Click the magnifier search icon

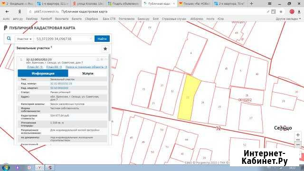point(9,38)
